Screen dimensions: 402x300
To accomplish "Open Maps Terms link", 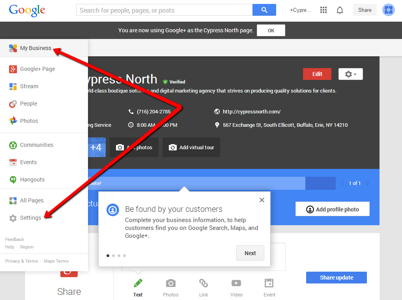I will point(56,261).
